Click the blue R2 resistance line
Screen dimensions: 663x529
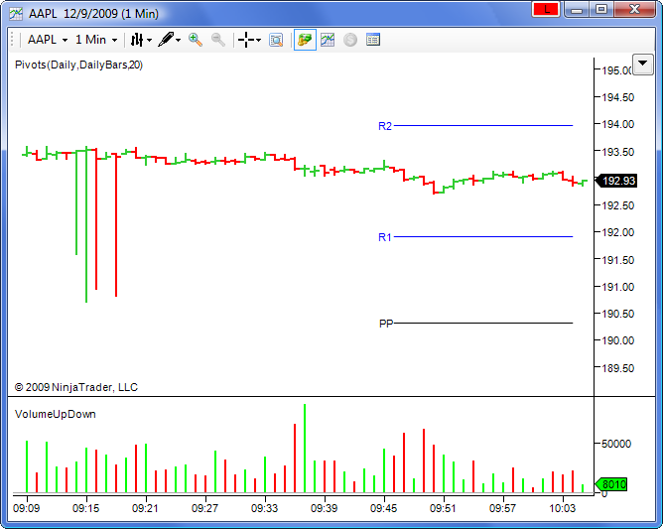483,126
